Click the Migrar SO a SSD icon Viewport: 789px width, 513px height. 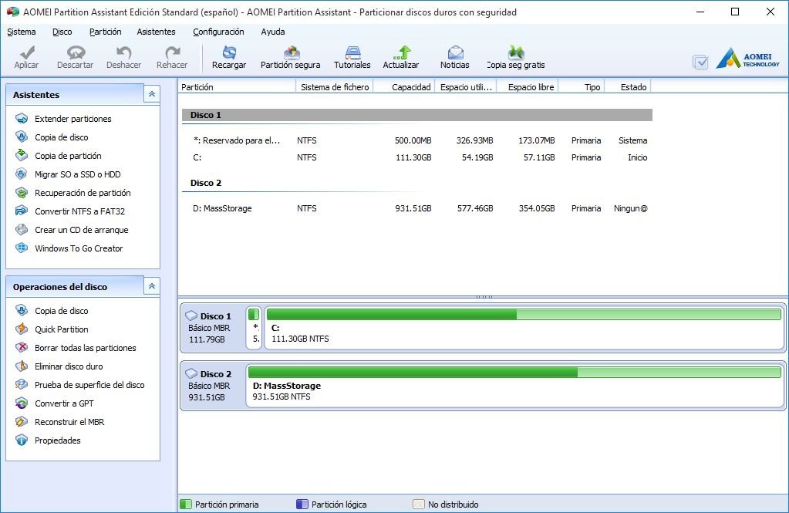[x=22, y=174]
